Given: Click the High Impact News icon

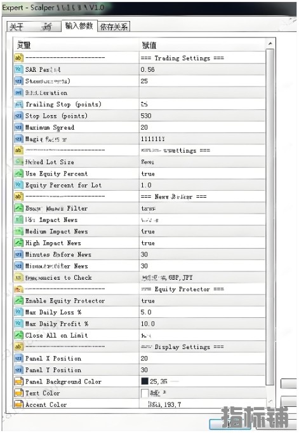Looking at the screenshot, I should point(18,243).
